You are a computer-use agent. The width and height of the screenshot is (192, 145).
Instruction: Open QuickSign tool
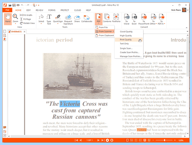[58, 19]
